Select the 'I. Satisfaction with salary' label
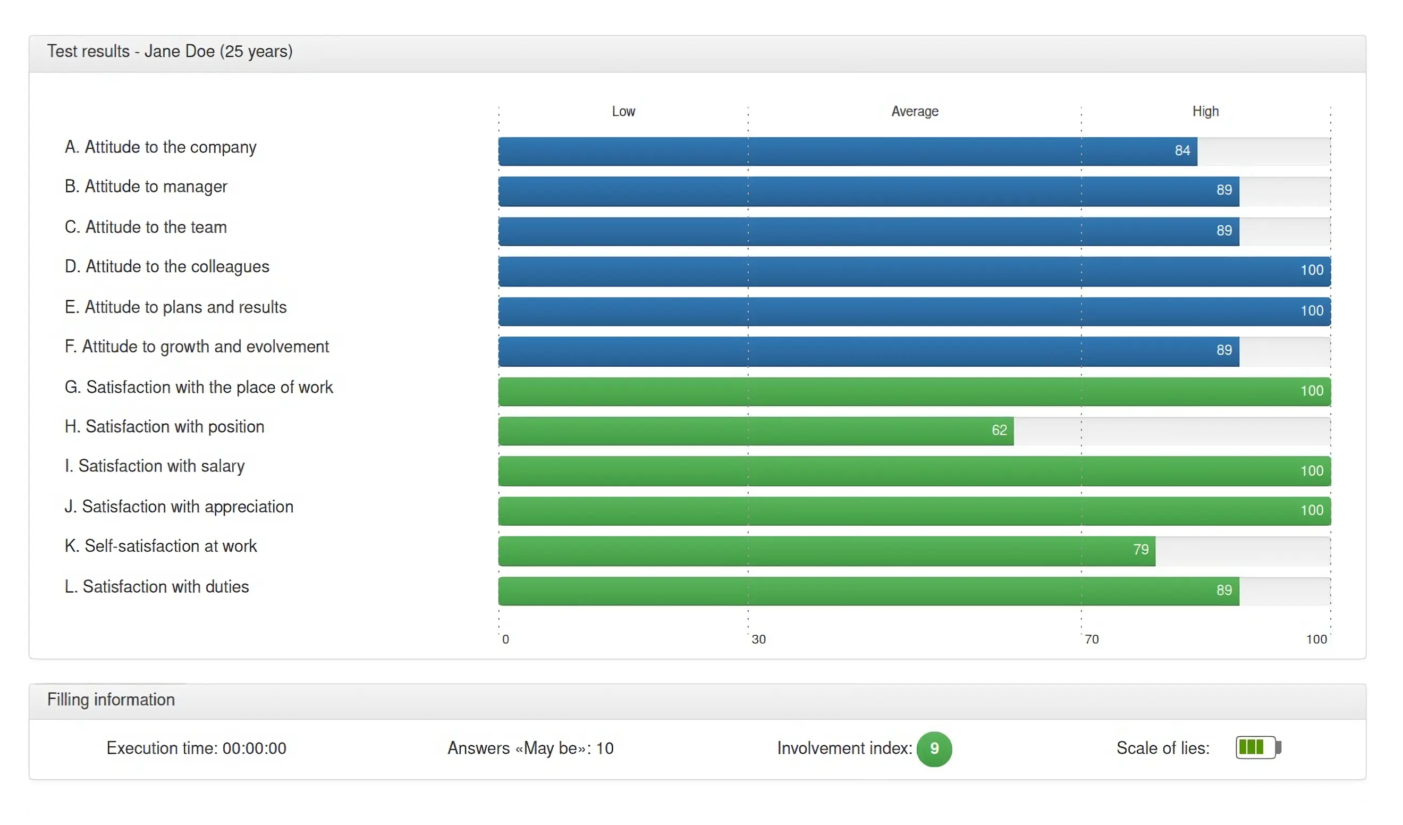 coord(155,466)
